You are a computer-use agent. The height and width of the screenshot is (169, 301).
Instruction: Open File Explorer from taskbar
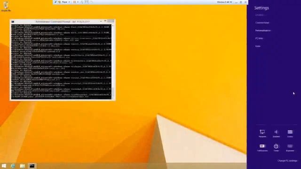[22, 166]
